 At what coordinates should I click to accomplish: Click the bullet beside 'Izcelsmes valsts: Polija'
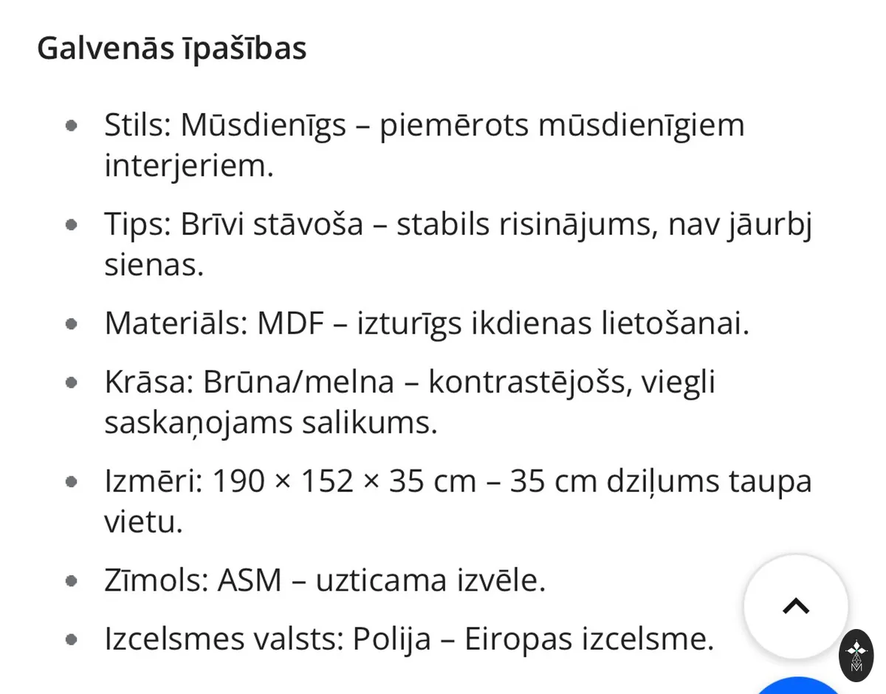pos(72,639)
